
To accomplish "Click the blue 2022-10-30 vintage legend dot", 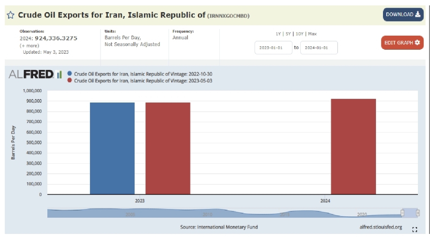I will point(70,74).
